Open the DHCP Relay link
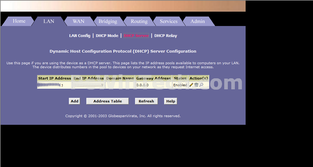Image resolution: width=313 pixels, height=167 pixels. click(166, 36)
